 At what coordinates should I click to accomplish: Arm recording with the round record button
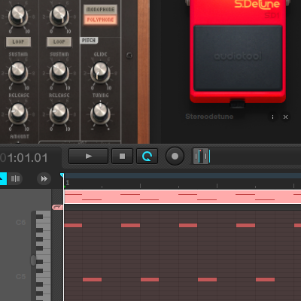click(175, 157)
